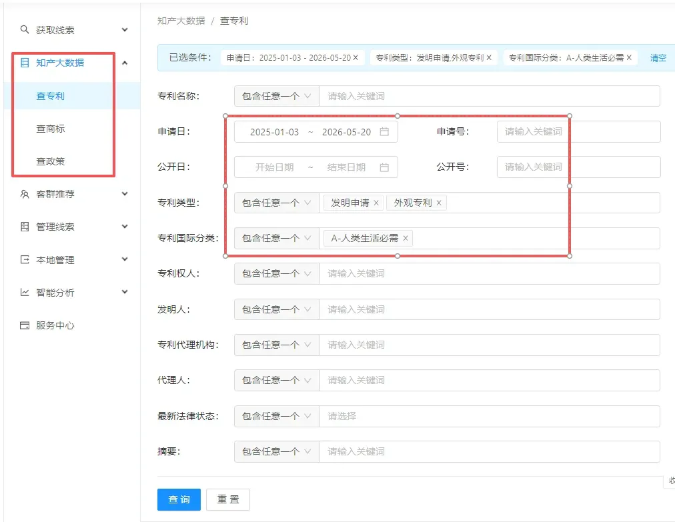This screenshot has height=522, width=675.
Task: Click the 发明人 keyword input
Action: pyautogui.click(x=490, y=309)
